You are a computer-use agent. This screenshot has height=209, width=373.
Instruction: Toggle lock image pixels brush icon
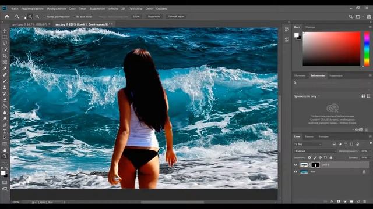click(315, 157)
